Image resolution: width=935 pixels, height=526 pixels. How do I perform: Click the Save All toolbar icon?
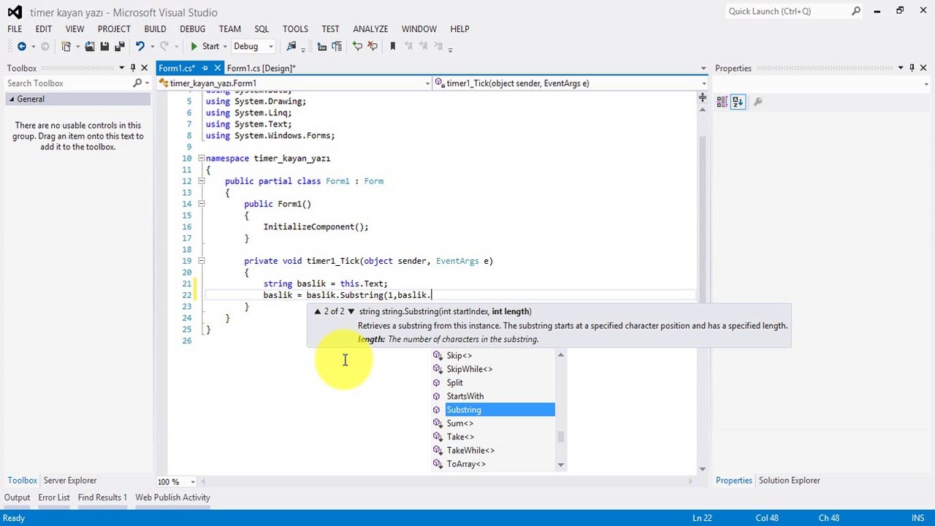[119, 47]
